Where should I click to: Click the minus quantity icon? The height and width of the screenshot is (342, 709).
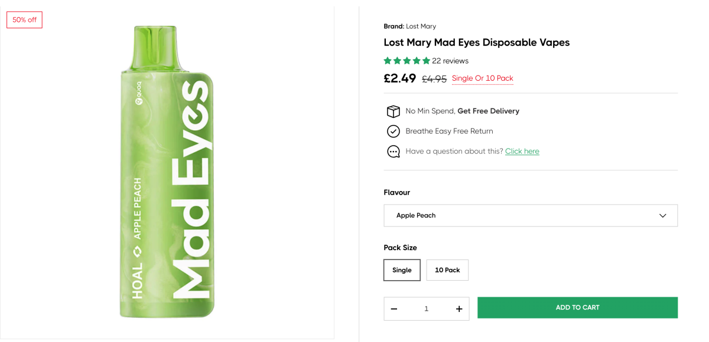pyautogui.click(x=394, y=309)
